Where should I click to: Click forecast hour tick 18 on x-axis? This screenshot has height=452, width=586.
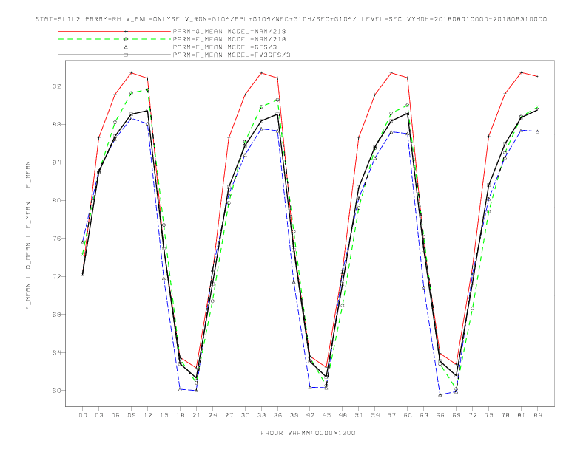click(x=180, y=415)
